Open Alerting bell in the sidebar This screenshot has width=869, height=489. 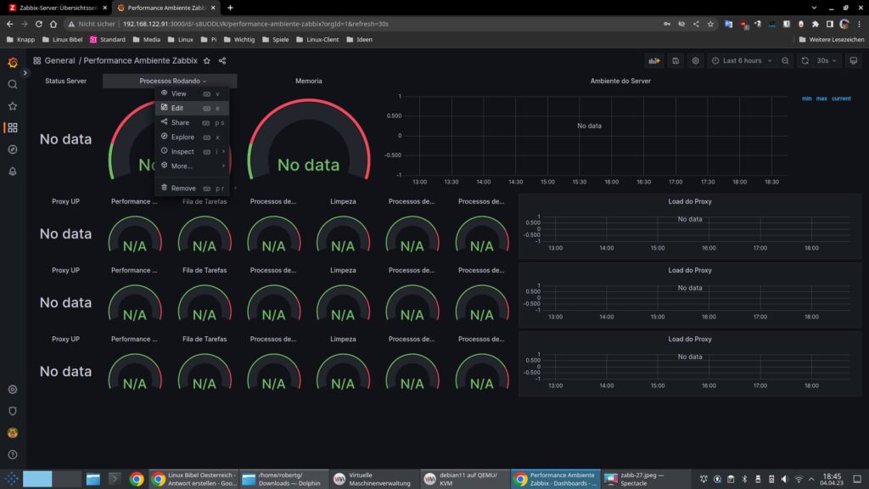12,171
